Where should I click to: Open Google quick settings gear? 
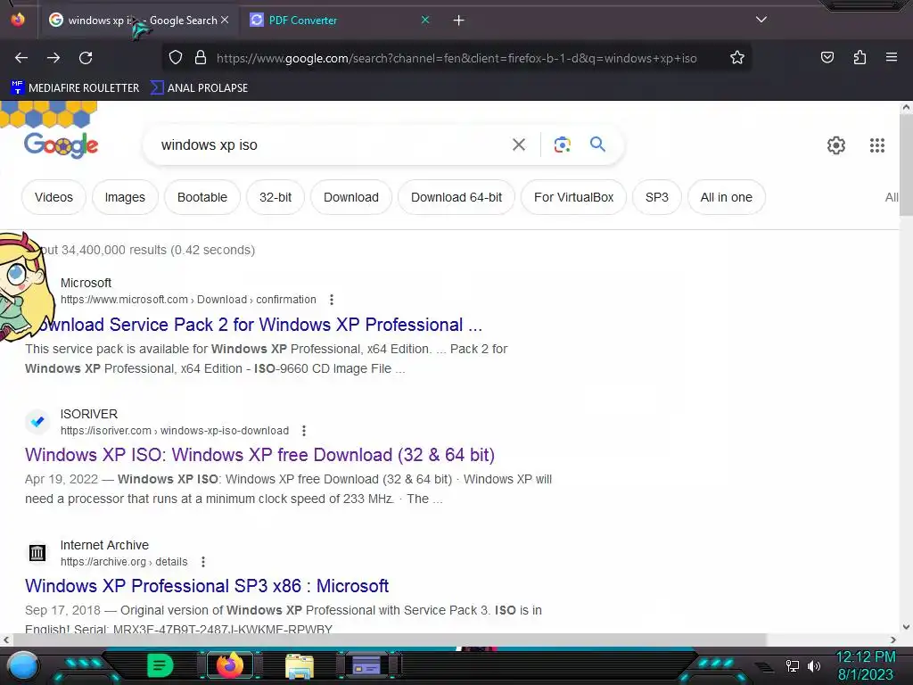(836, 145)
